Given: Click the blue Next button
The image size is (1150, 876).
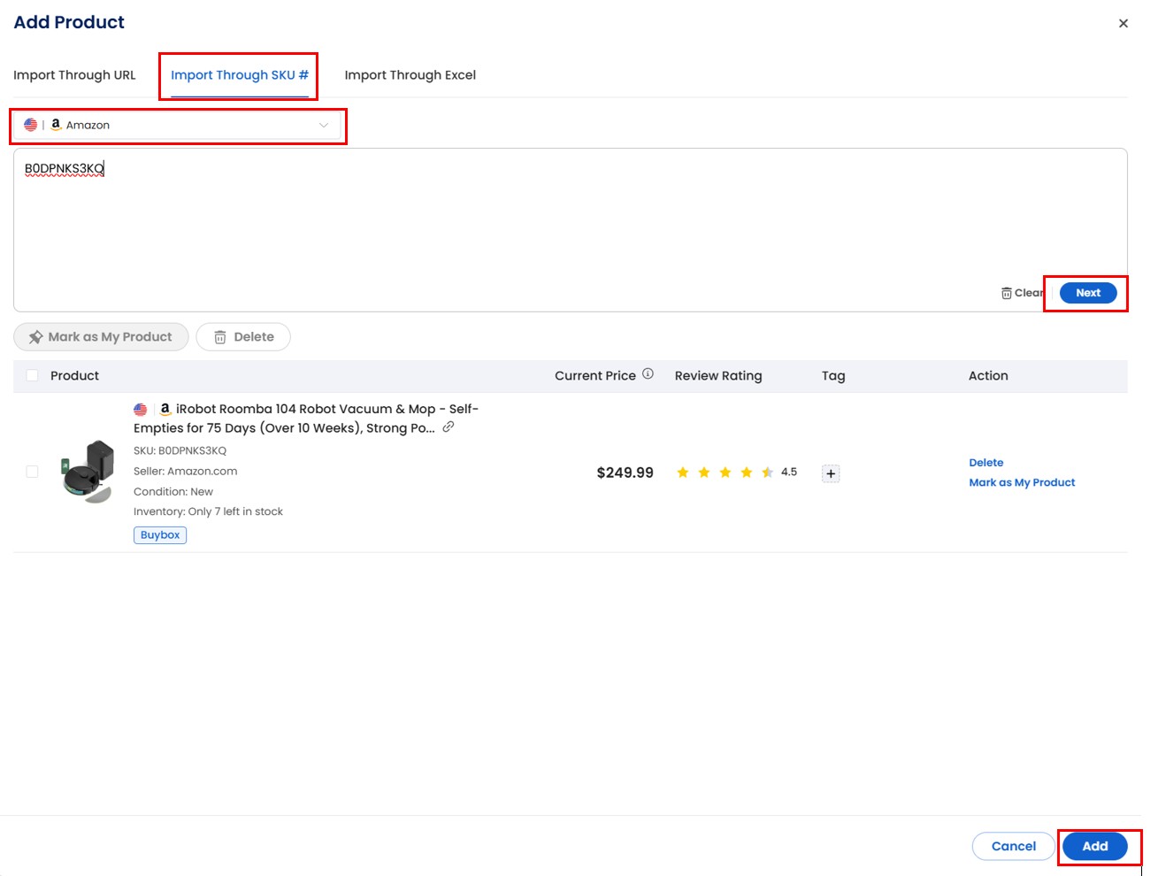Looking at the screenshot, I should point(1088,293).
